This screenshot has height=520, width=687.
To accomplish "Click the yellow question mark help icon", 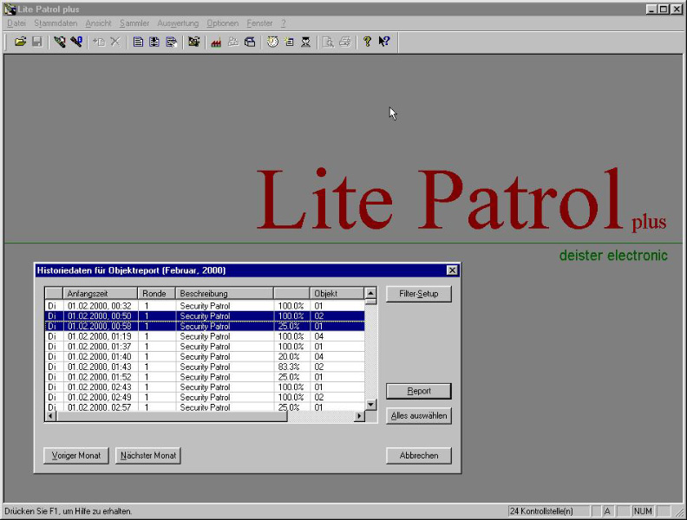I will tap(367, 42).
